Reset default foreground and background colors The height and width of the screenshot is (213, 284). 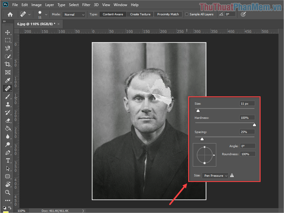(x=4, y=208)
